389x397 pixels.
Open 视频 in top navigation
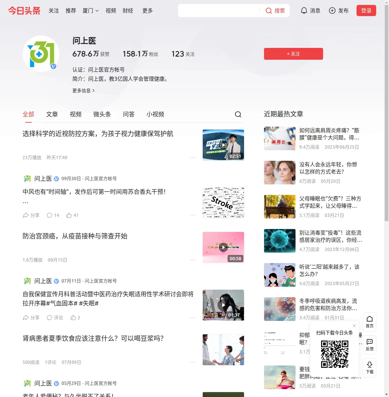pyautogui.click(x=111, y=10)
